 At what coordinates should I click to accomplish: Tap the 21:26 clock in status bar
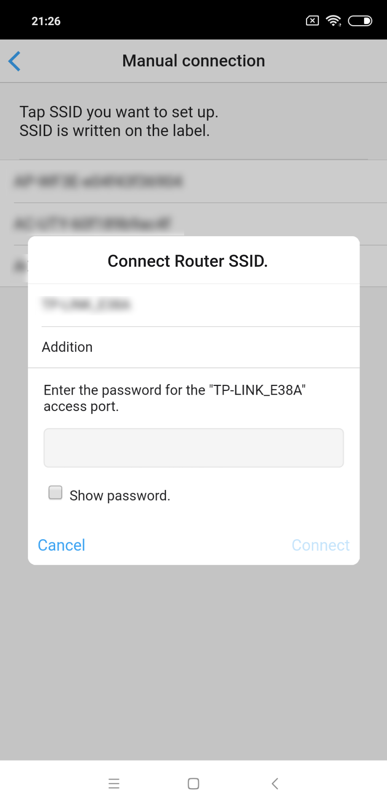click(46, 21)
